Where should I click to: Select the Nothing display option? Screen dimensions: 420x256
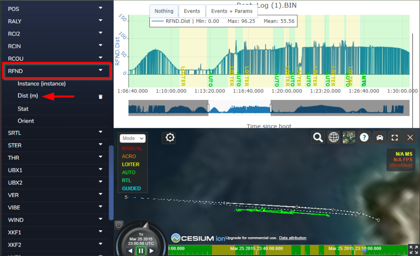click(x=164, y=11)
